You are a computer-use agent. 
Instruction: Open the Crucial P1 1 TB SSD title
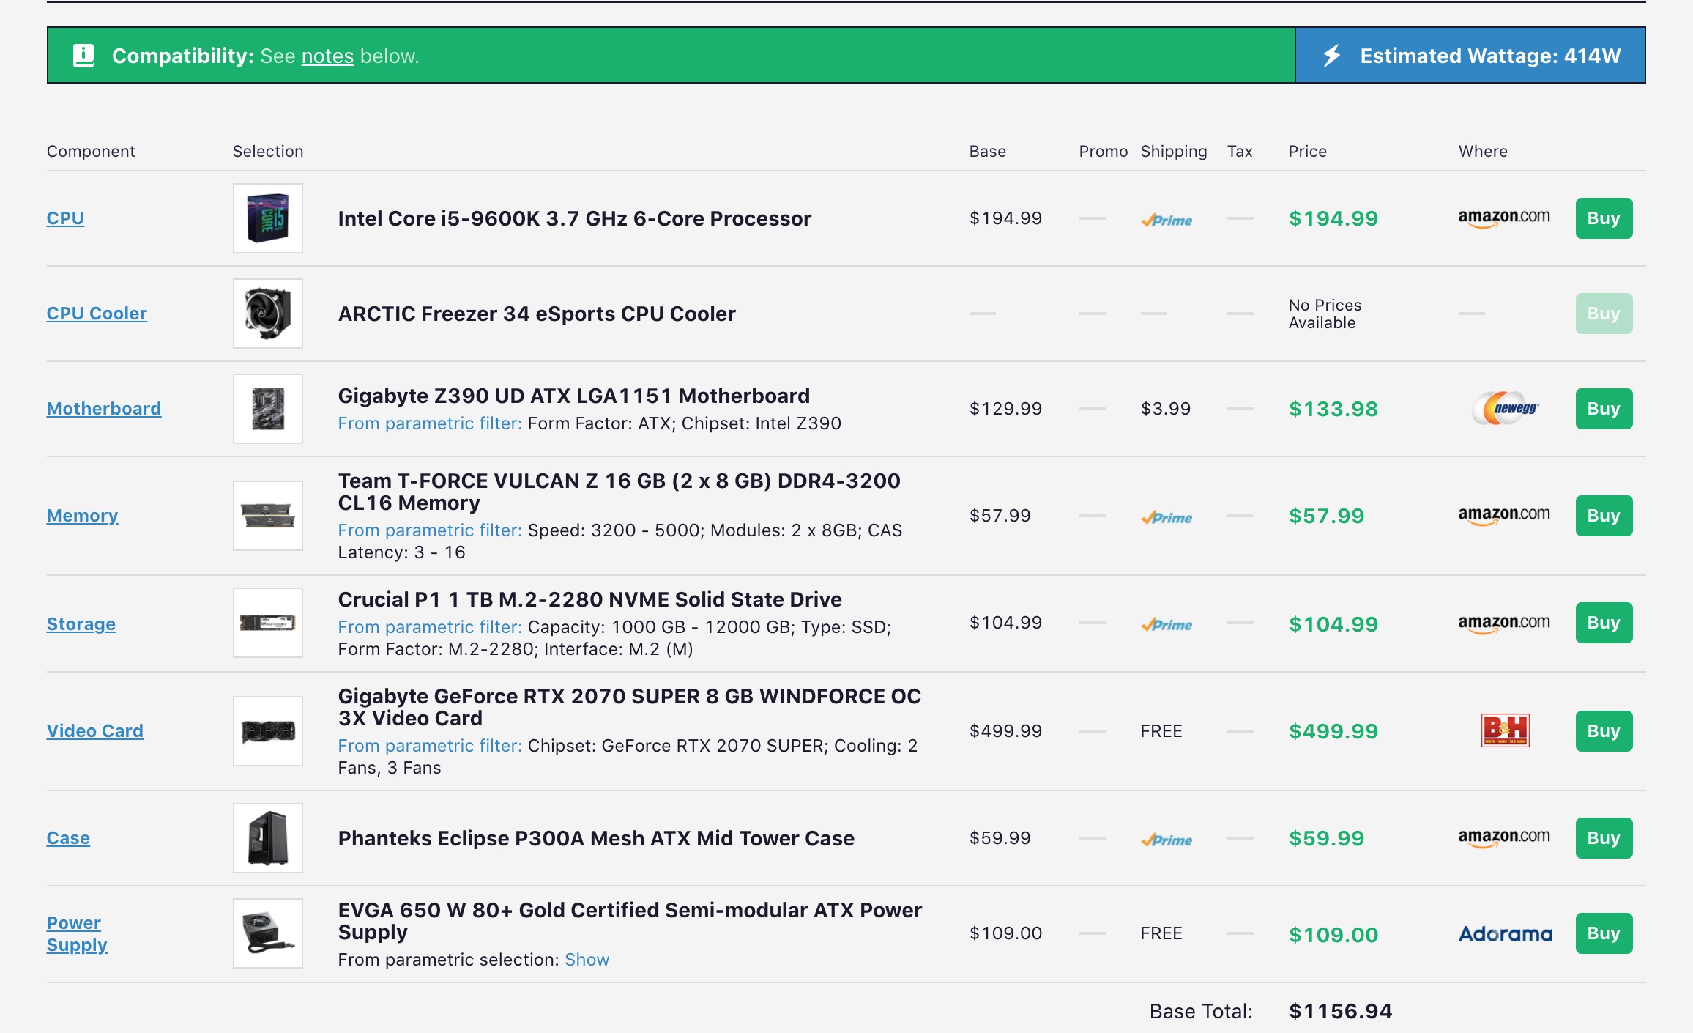click(x=589, y=599)
